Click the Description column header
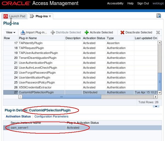Image resolution: width=165 pixels, height=141 pixels. (73, 38)
